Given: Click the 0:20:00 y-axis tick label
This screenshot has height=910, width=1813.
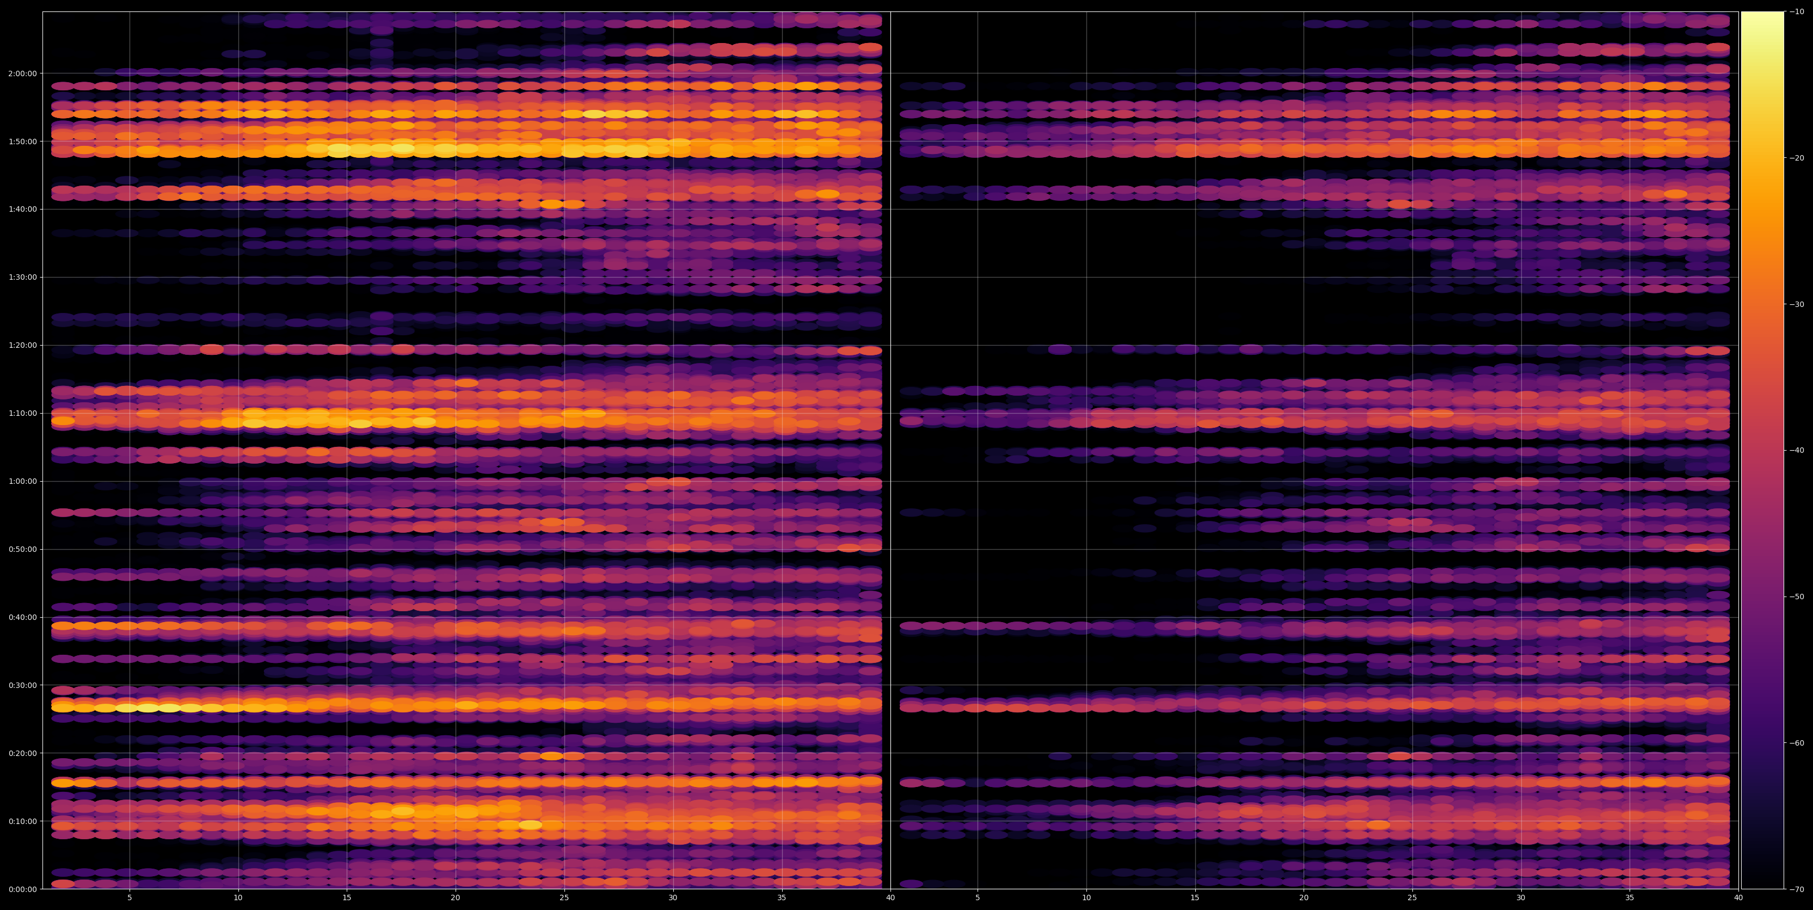Looking at the screenshot, I should point(22,753).
